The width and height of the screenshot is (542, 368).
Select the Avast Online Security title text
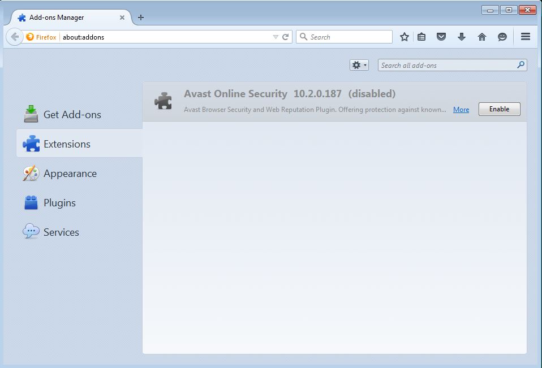click(x=235, y=93)
